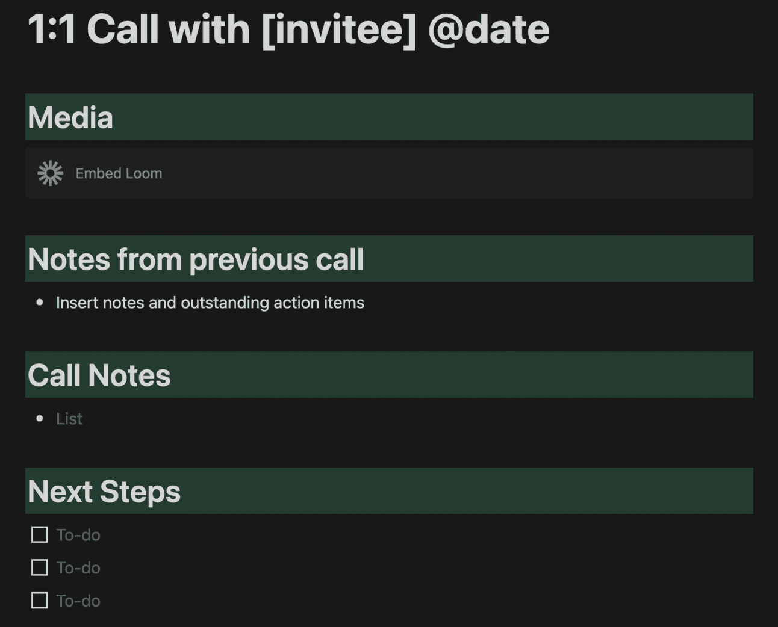Place cursor in third To-do text

(x=78, y=601)
